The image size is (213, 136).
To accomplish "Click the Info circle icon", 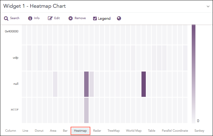I will pyautogui.click(x=30, y=19).
